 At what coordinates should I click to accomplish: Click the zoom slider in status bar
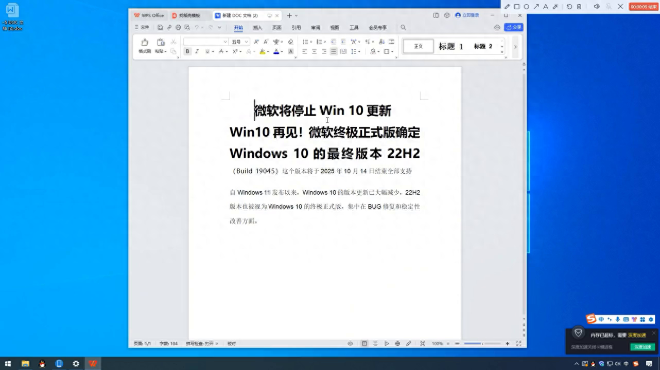pyautogui.click(x=482, y=343)
